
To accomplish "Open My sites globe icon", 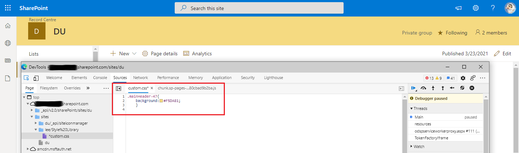I will pyautogui.click(x=8, y=43).
